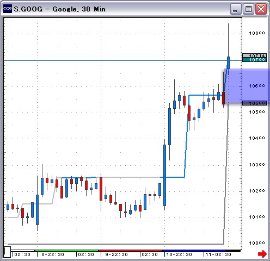
Task: Click the 10714 gray price label
Action: (254, 55)
